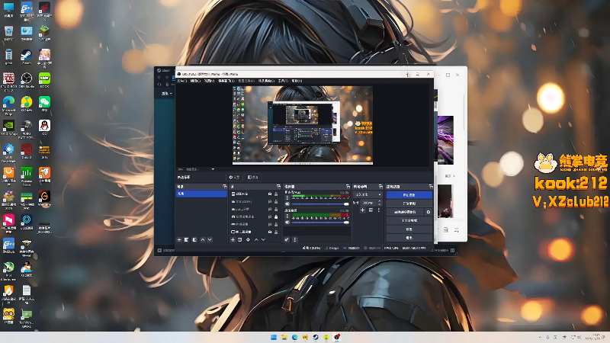Remove the selected scene using Scenes dock minus icon
The width and height of the screenshot is (610, 343).
(186, 240)
